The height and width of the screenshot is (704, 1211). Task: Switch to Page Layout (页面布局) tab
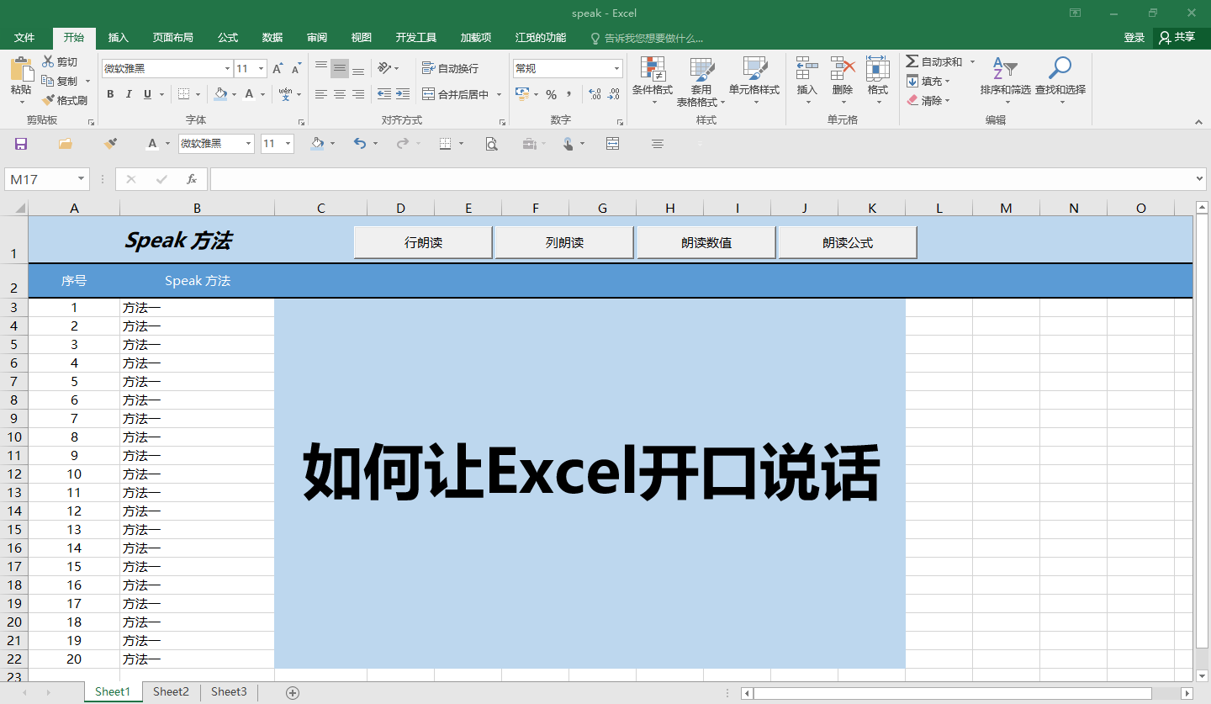point(173,37)
